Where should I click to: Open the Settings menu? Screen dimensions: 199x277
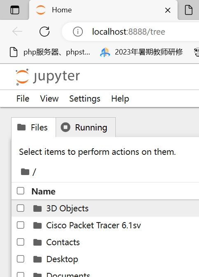coord(85,99)
